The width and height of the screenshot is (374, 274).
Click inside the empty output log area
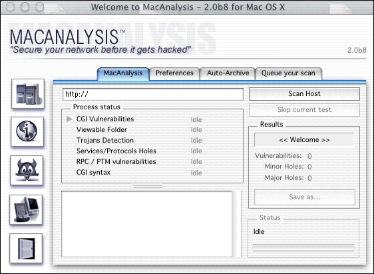[x=146, y=224]
